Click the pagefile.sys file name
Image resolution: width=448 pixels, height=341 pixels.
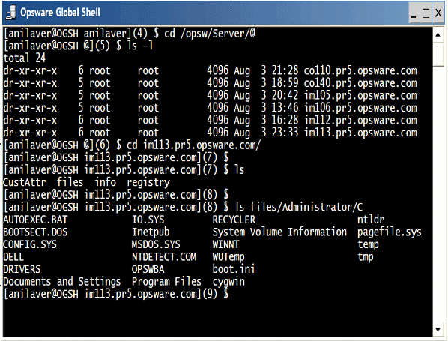(389, 232)
